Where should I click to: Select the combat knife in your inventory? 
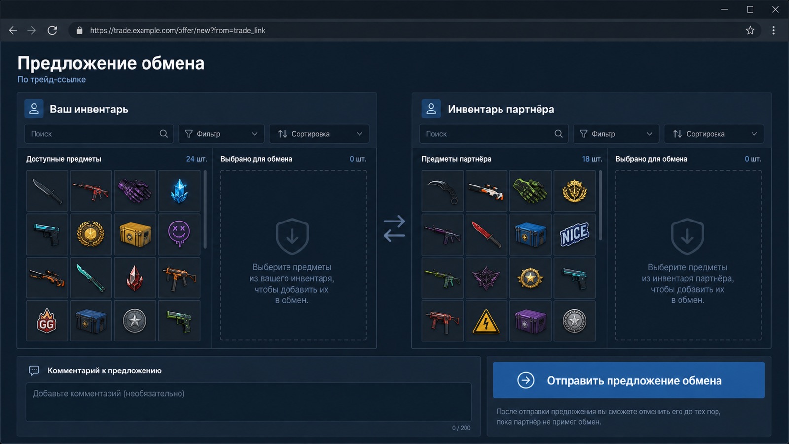[47, 191]
